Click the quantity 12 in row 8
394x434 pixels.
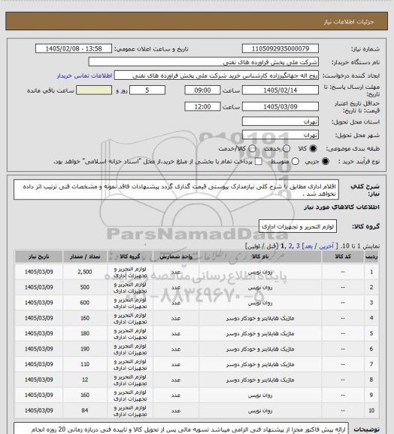click(x=85, y=380)
